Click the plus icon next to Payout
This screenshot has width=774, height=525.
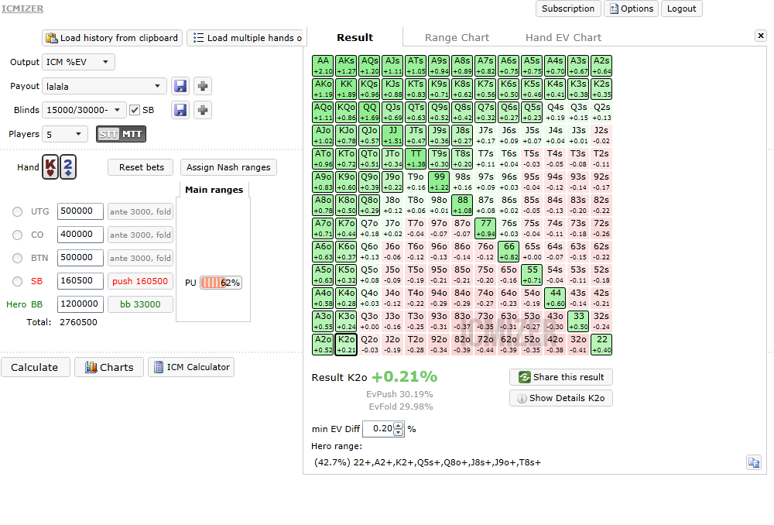(202, 87)
